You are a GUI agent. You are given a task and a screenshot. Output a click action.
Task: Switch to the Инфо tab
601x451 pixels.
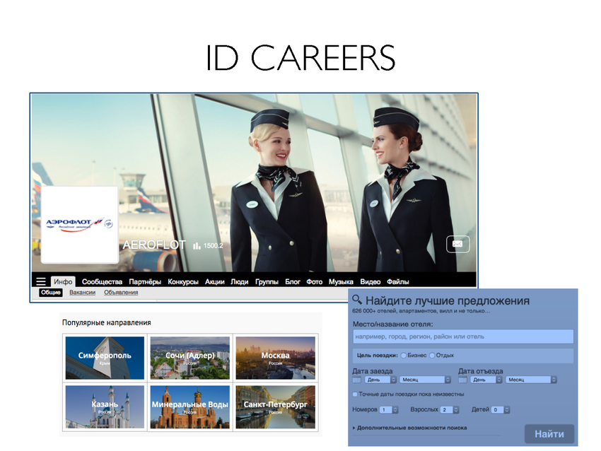point(63,281)
